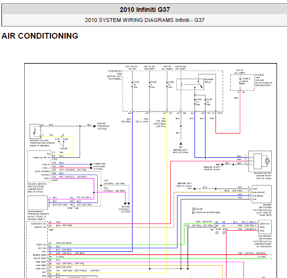Click the 'ION MODE' terminal in ionizer box
Viewport: 287px width, 278px height.
point(258,196)
